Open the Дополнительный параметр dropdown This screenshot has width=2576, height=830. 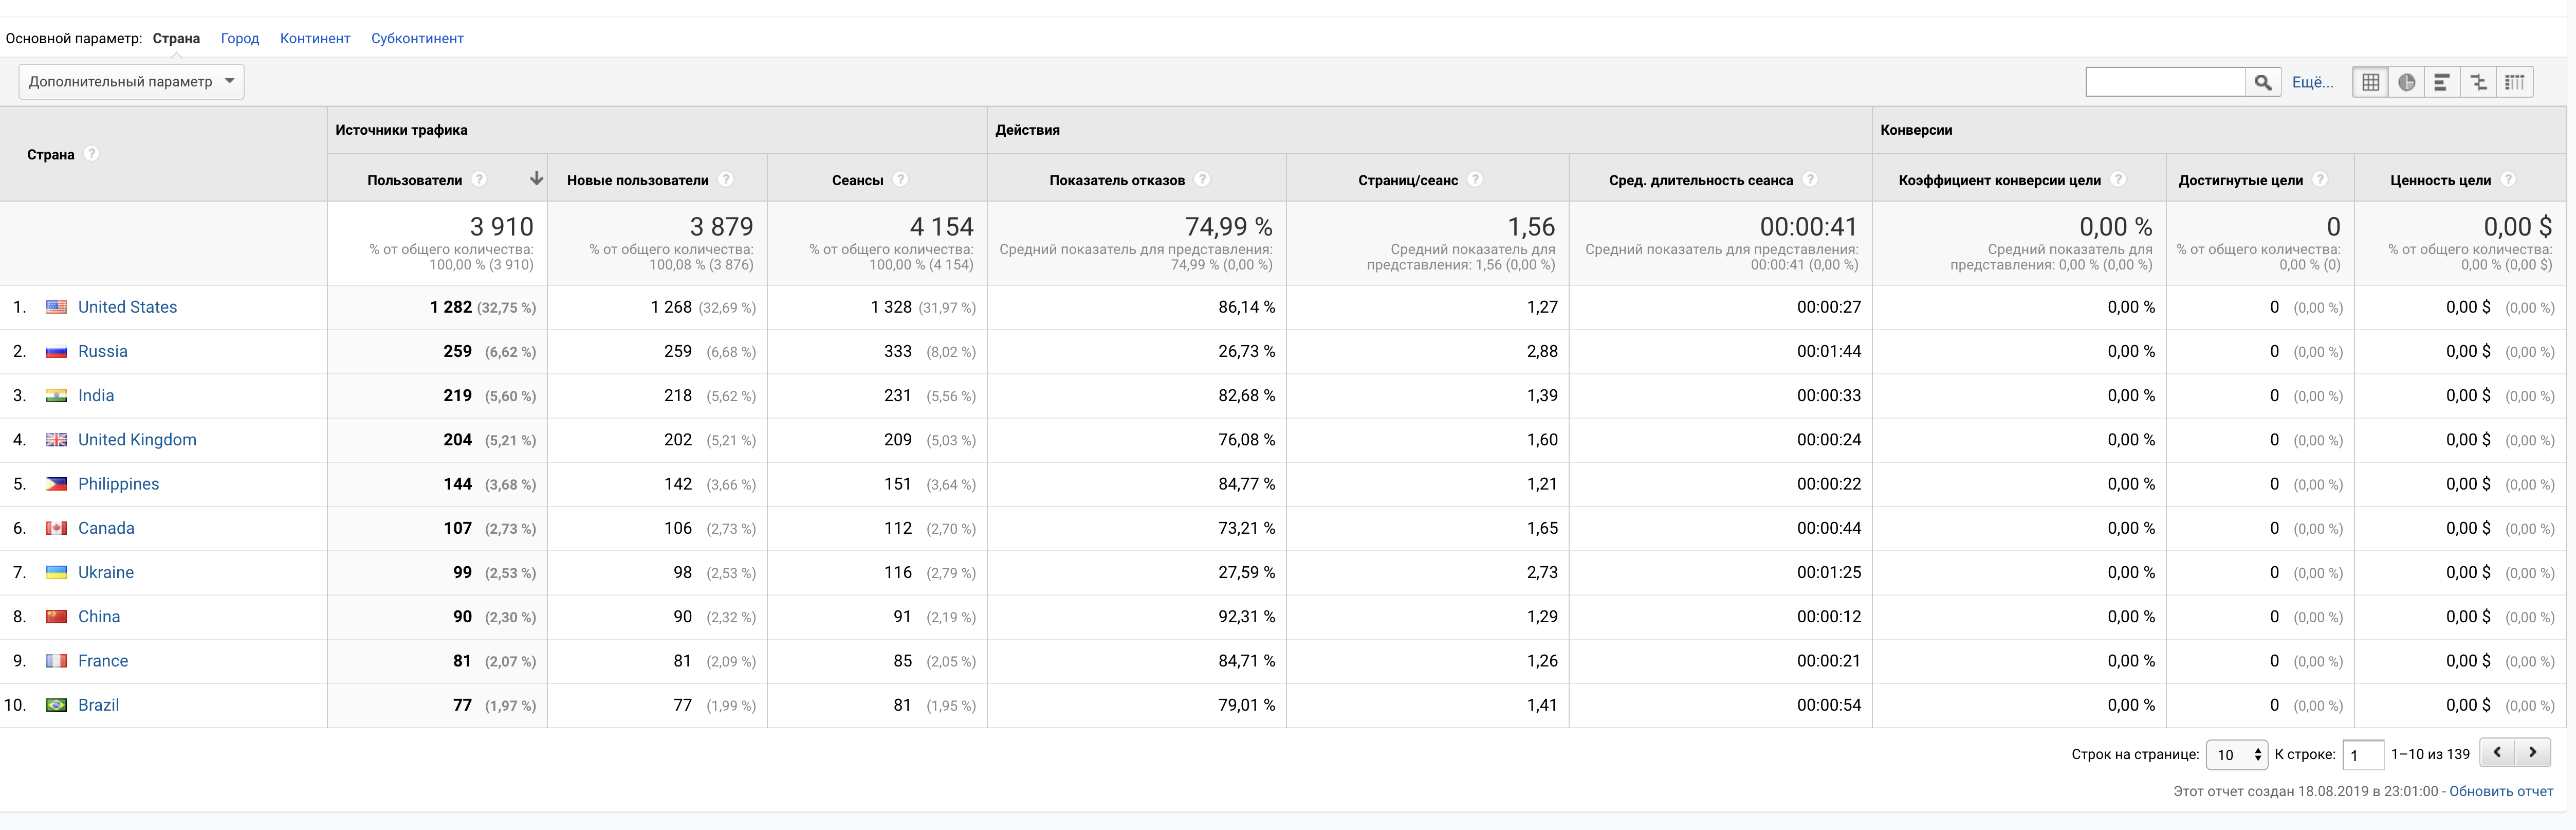click(131, 81)
